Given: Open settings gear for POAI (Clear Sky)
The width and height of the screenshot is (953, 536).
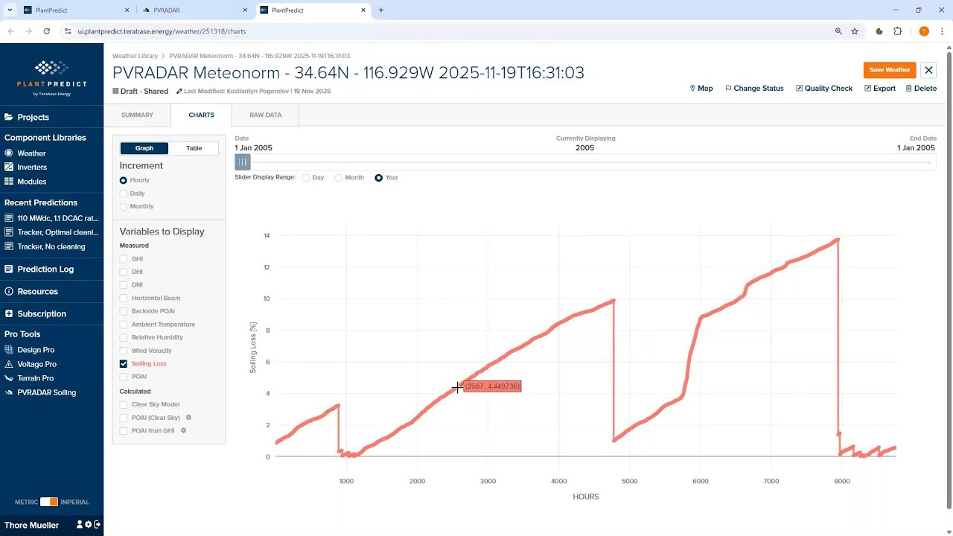Looking at the screenshot, I should click(188, 418).
